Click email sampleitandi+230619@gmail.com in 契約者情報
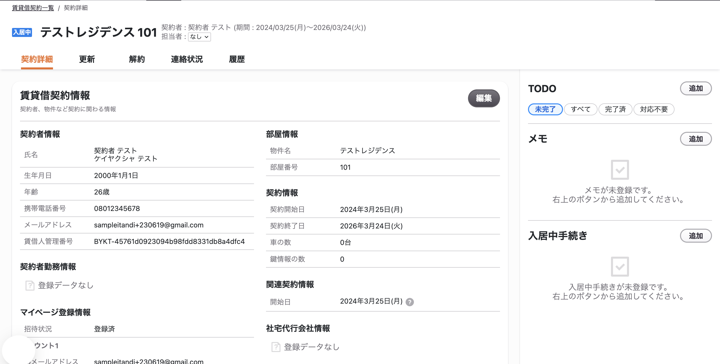Screen dimensions: 720x364 [x=149, y=225]
